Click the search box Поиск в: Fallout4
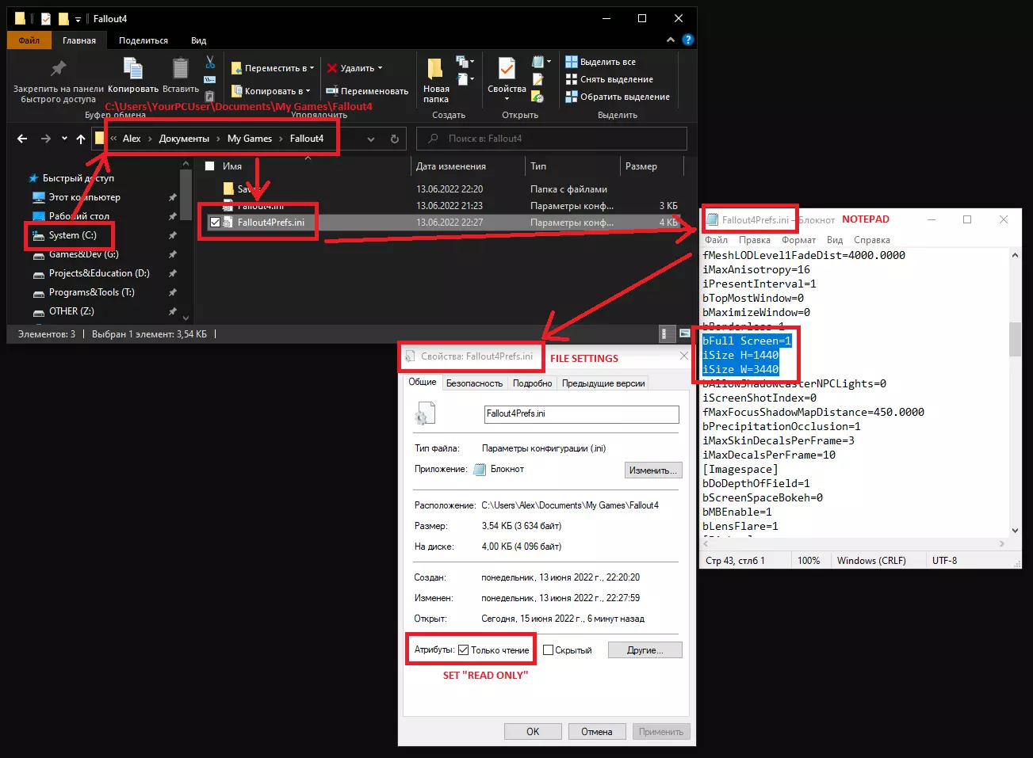Image resolution: width=1033 pixels, height=758 pixels. (x=552, y=139)
